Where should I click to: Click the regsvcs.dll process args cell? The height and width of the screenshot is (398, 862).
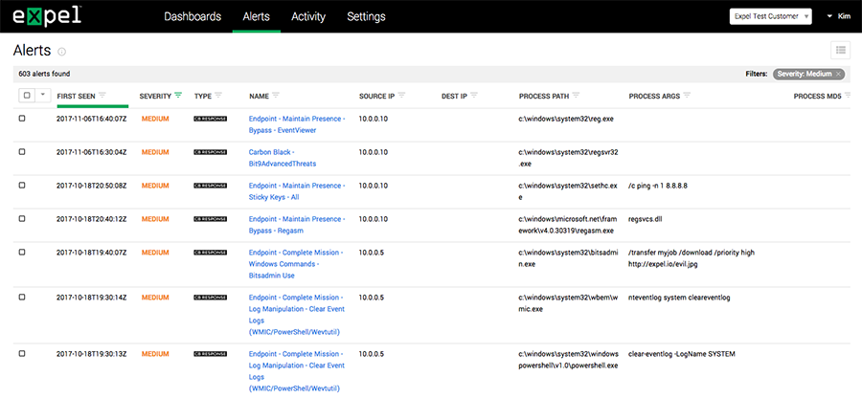coord(647,219)
